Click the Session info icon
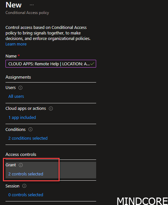 pos(24,186)
